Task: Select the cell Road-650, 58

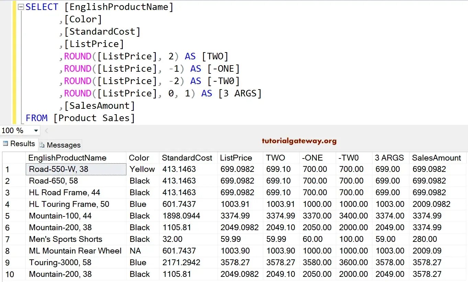Action: pos(76,181)
